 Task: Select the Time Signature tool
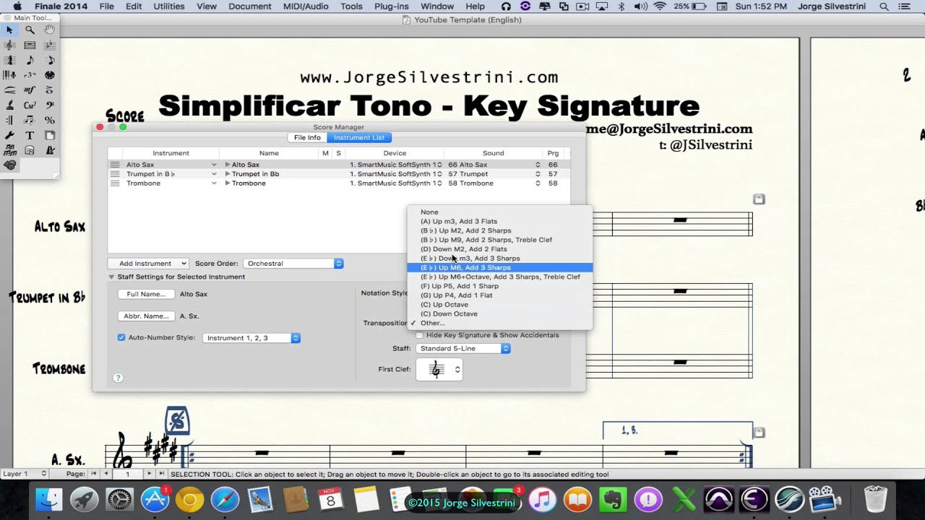9,60
